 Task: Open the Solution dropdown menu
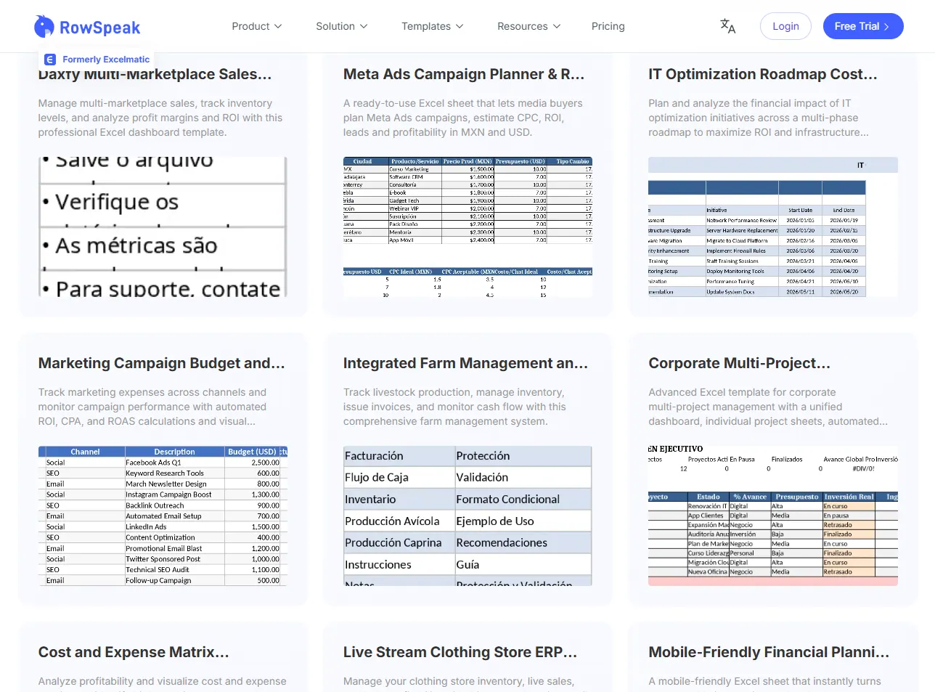pos(341,26)
